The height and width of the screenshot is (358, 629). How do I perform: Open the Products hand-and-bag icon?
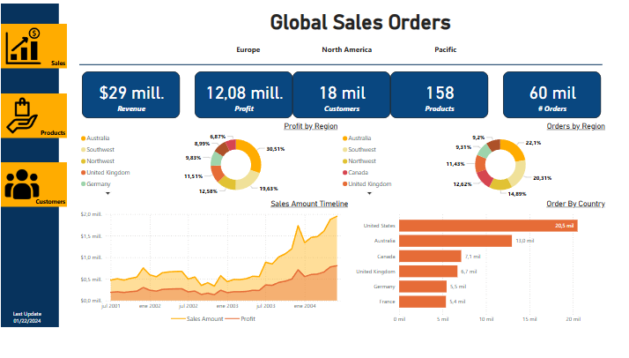(x=23, y=116)
